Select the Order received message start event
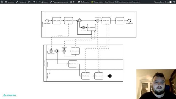 51,51
